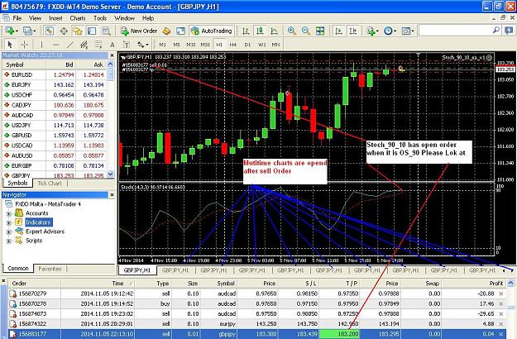Open the MetaEditor yellow book icon
This screenshot has width=517, height=339.
coord(166,31)
